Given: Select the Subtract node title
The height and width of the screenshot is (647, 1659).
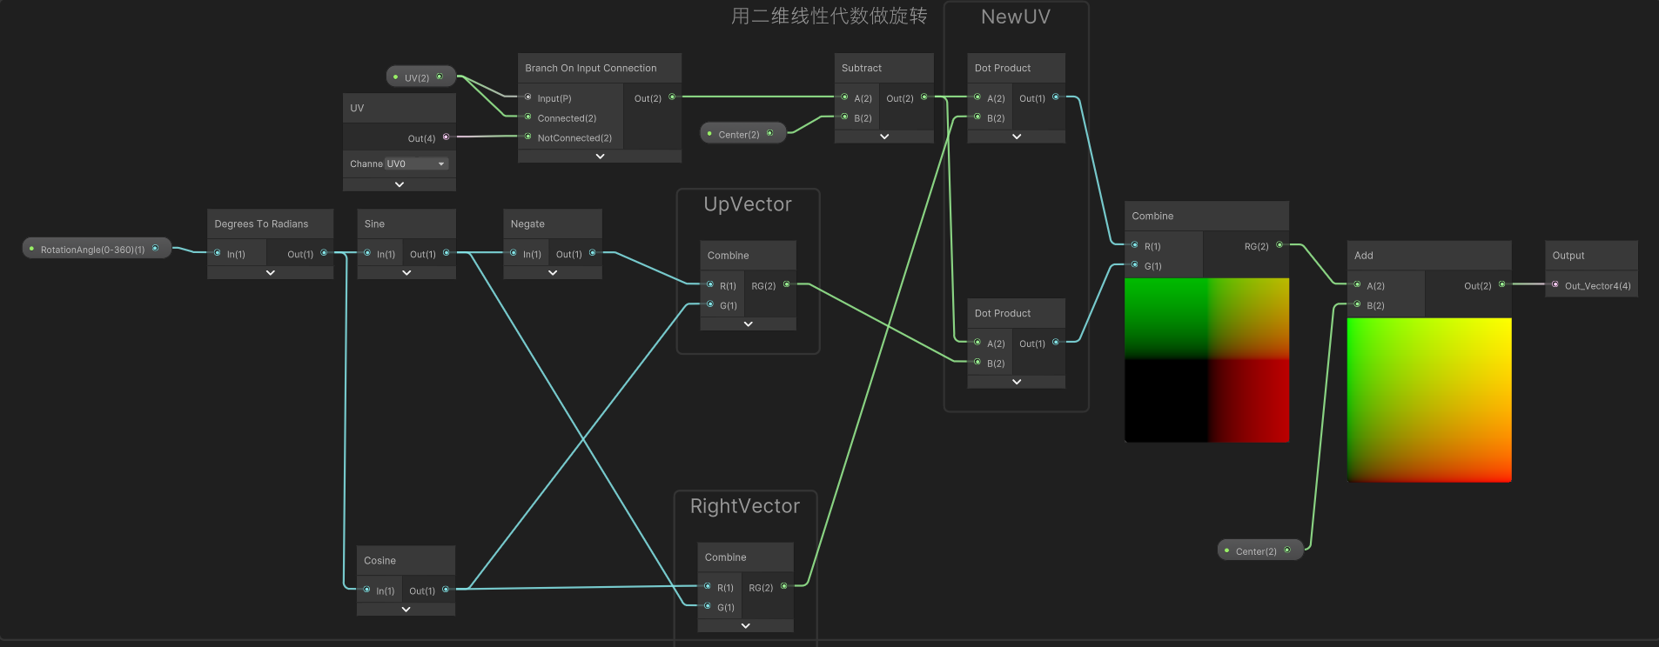Looking at the screenshot, I should point(862,68).
